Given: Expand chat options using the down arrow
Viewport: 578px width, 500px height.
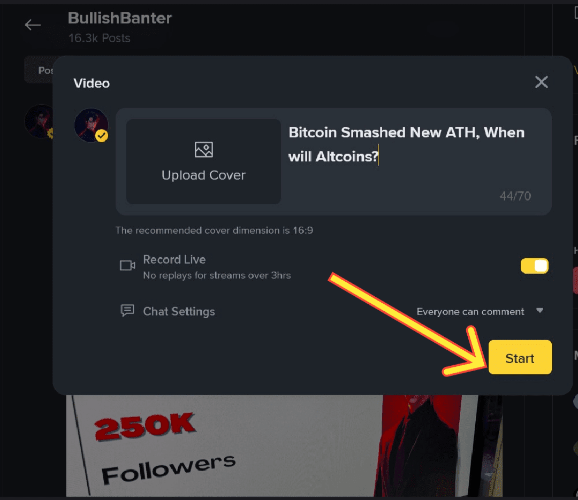Looking at the screenshot, I should coord(539,311).
